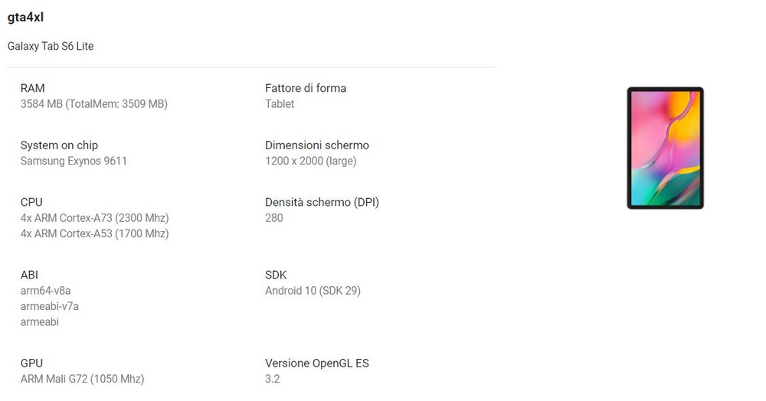766x401 pixels.
Task: Click the Fattore di forma label
Action: pos(306,88)
